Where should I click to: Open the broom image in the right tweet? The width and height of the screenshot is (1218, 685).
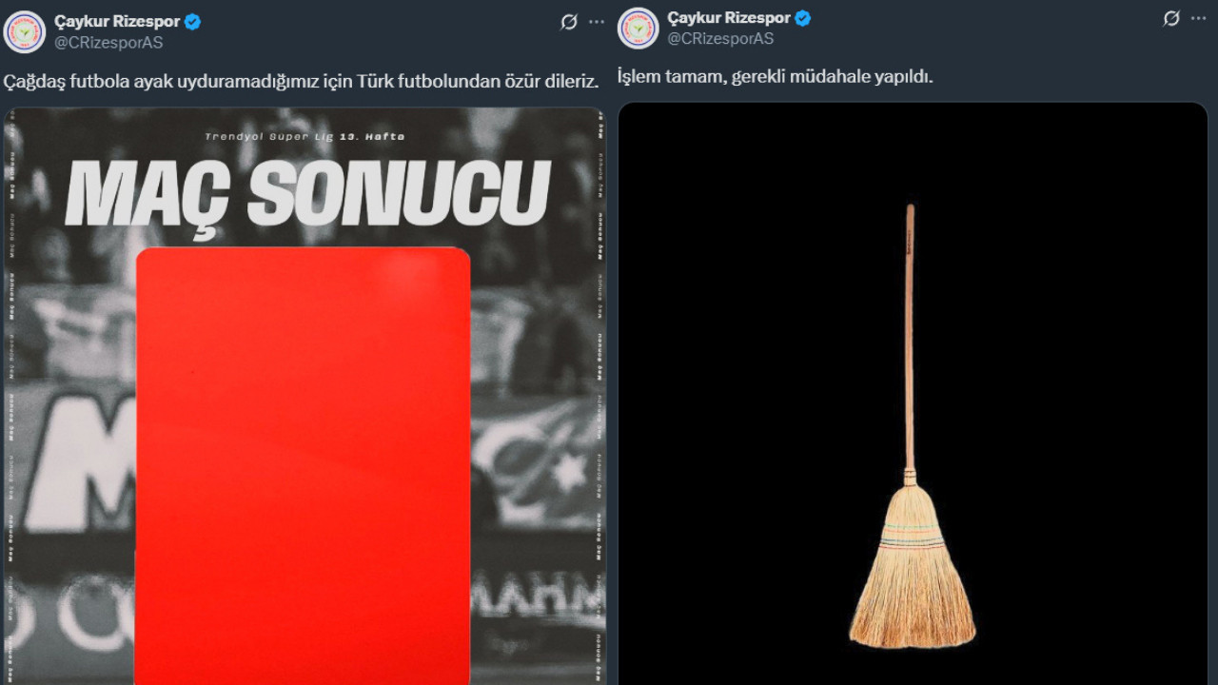pyautogui.click(x=913, y=394)
